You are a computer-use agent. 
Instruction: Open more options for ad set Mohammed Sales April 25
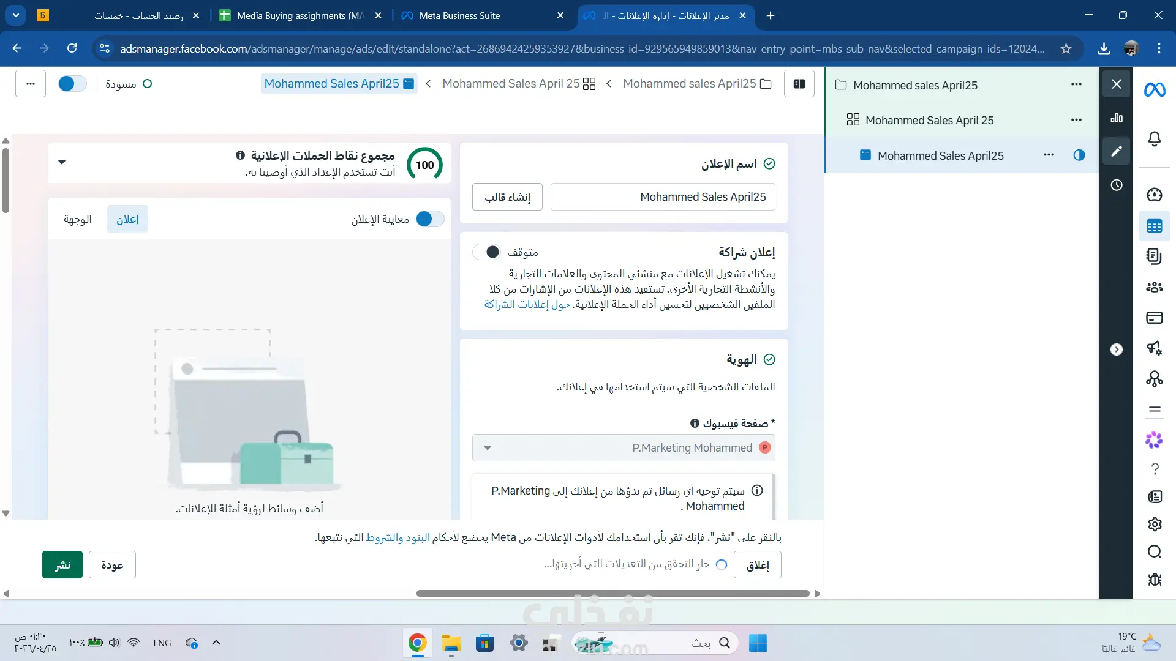pyautogui.click(x=1077, y=120)
